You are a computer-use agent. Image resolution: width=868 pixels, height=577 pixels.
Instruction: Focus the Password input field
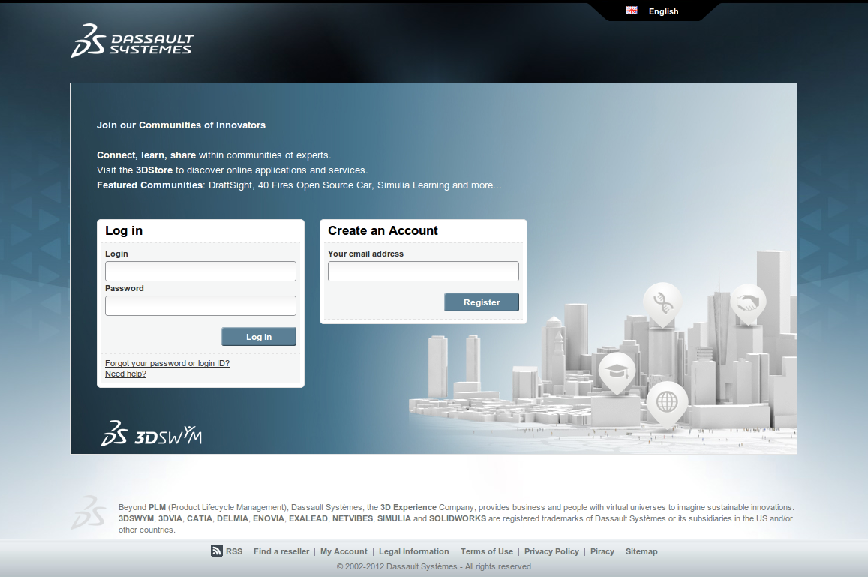pos(200,305)
